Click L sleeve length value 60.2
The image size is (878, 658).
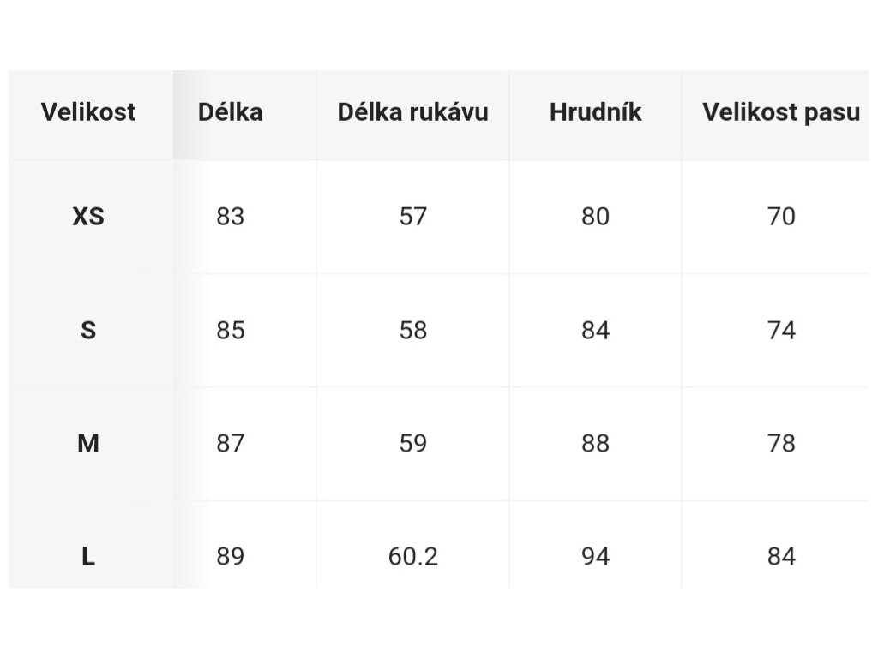412,557
